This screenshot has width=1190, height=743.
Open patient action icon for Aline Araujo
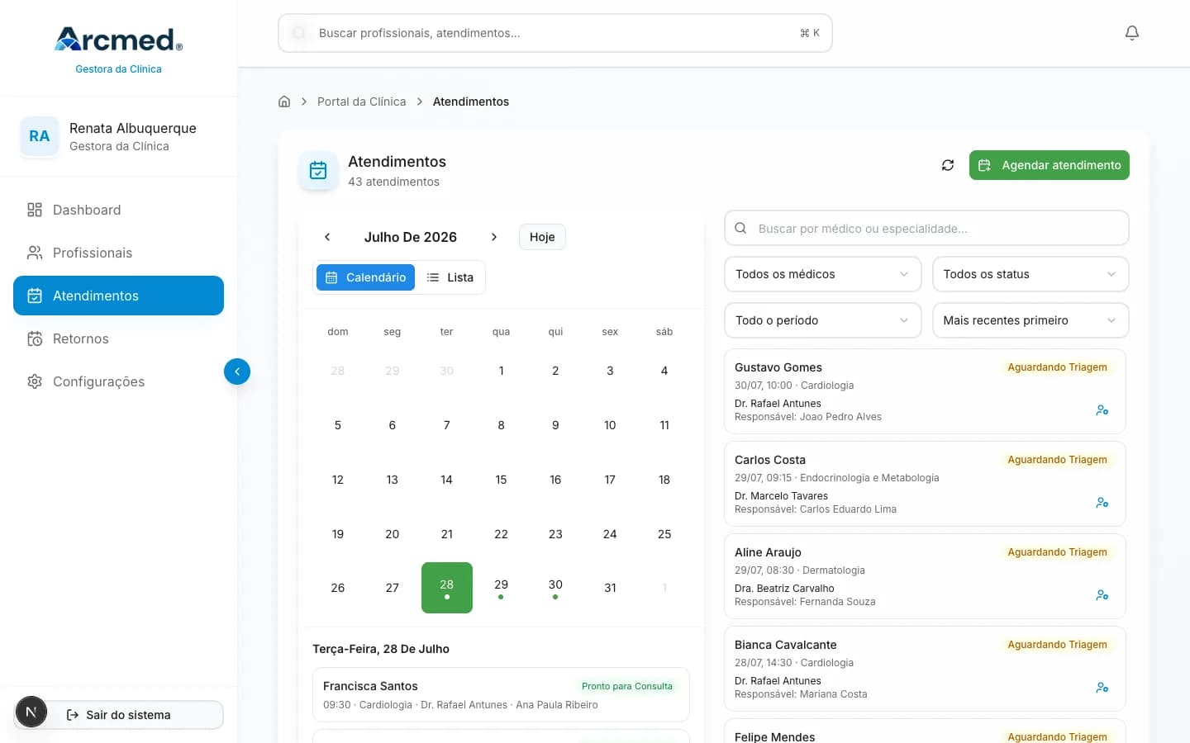(1102, 595)
